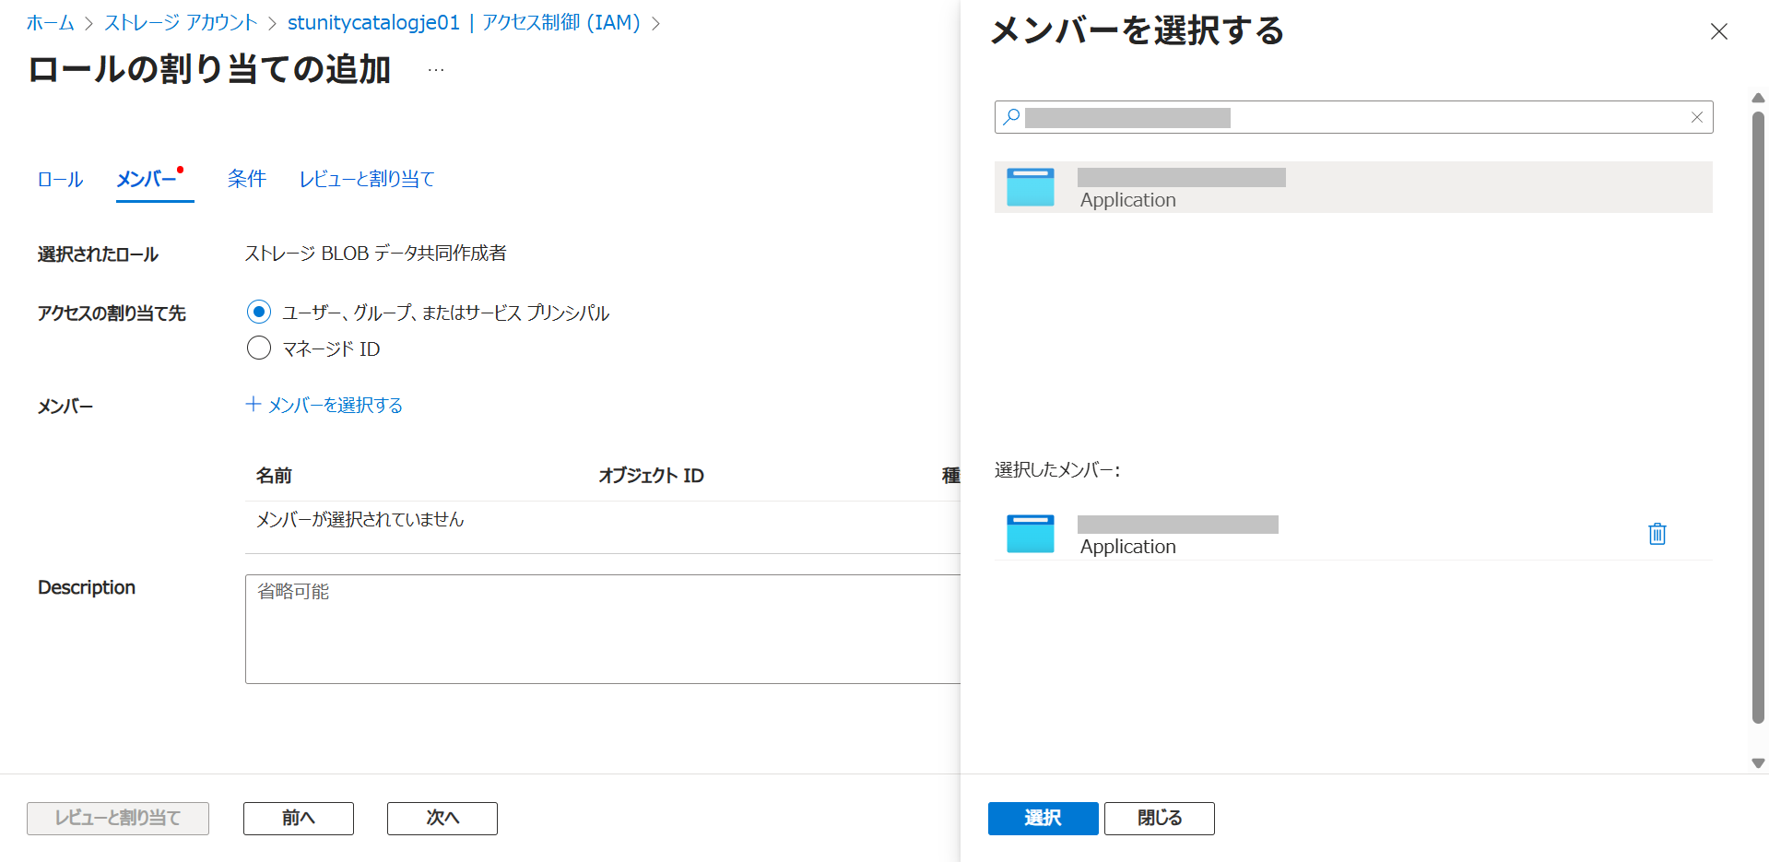Click the plus メンバーを選択する link
This screenshot has width=1769, height=862.
(x=324, y=405)
